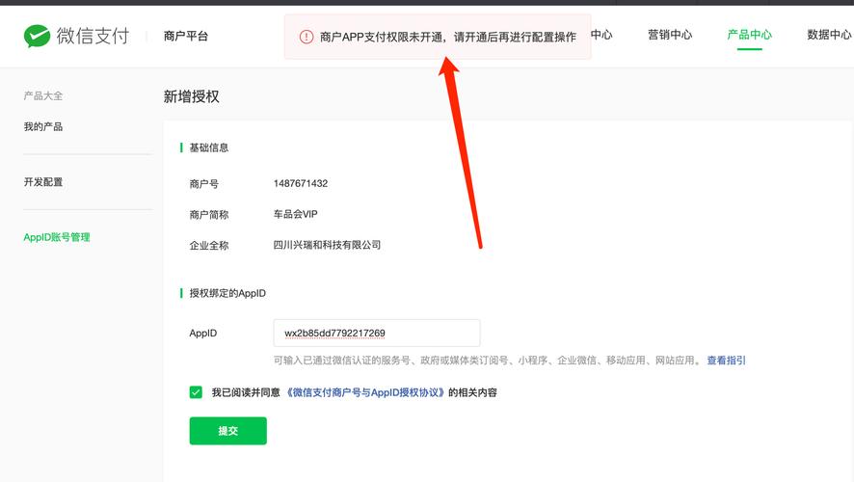Click the 商户平台 header text
Image resolution: width=854 pixels, height=482 pixels.
click(186, 36)
